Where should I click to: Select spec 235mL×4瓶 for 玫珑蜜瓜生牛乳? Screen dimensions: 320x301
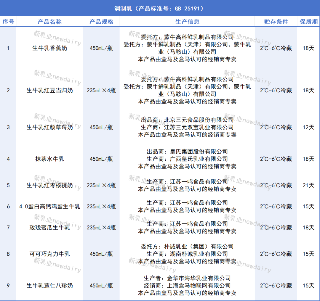(x=101, y=227)
